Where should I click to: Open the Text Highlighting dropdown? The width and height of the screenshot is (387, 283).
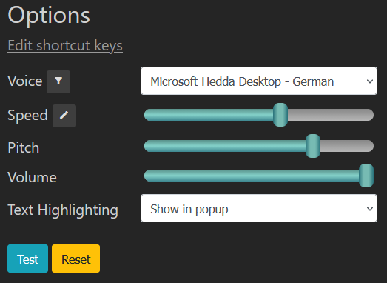(259, 208)
